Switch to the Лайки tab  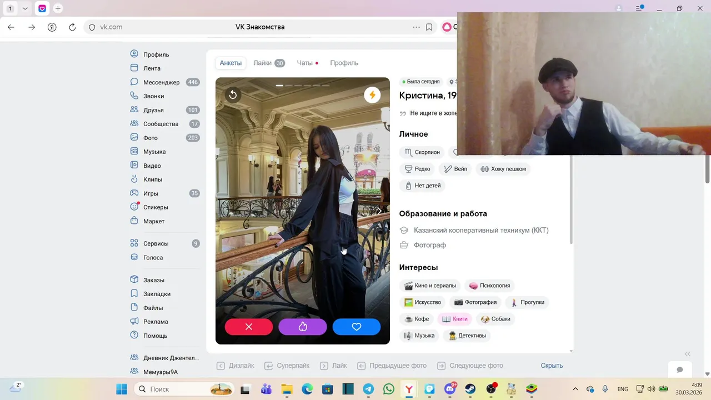click(269, 63)
